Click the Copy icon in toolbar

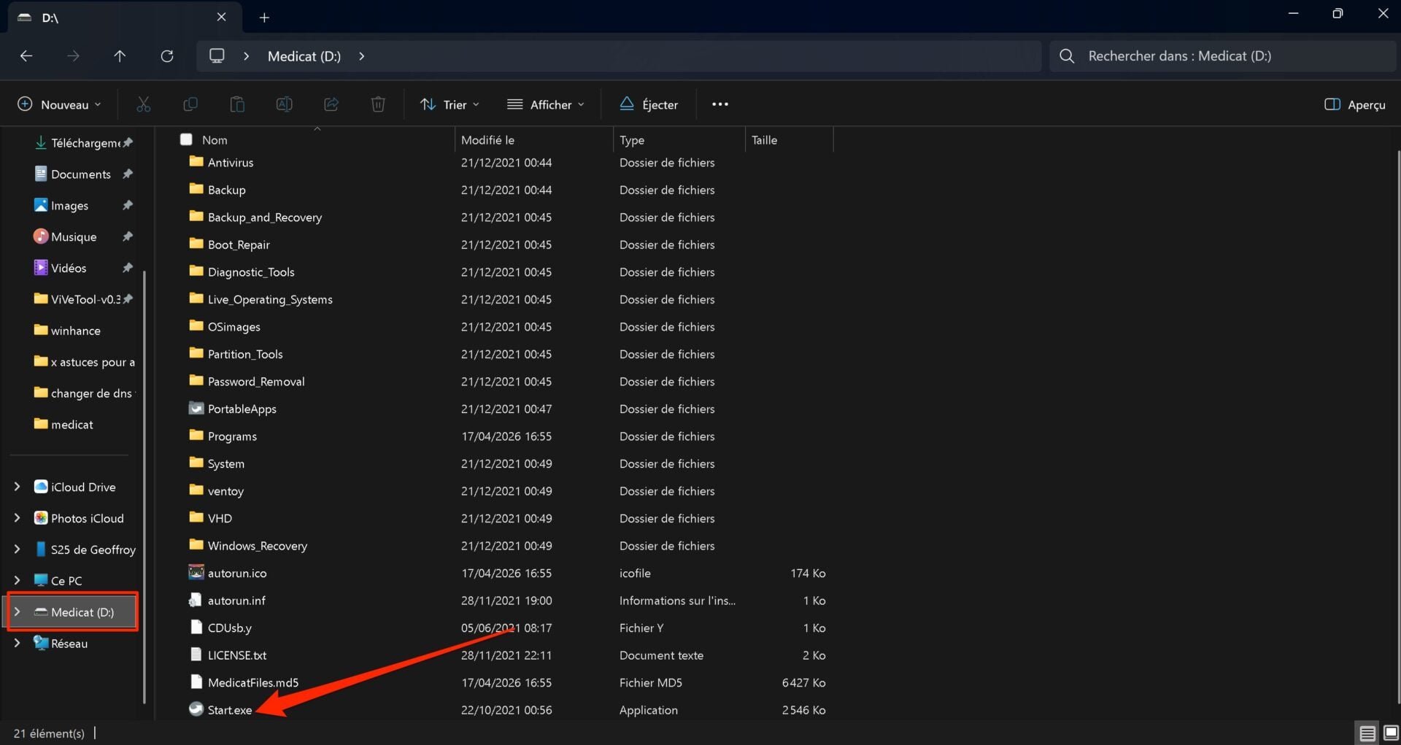190,104
